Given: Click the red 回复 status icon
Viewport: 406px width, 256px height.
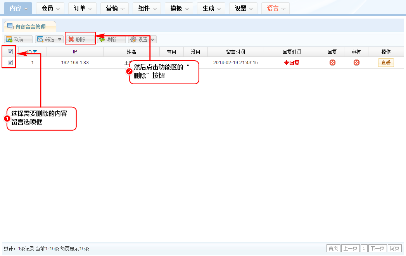Looking at the screenshot, I should coord(332,63).
